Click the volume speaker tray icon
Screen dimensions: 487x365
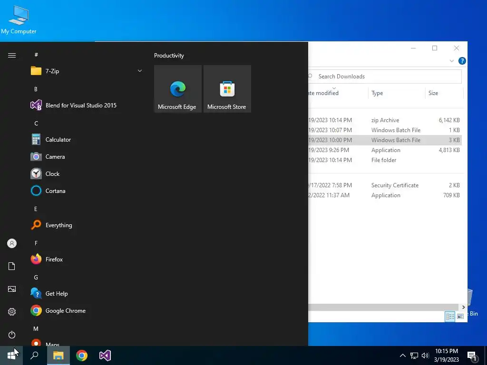tap(425, 355)
